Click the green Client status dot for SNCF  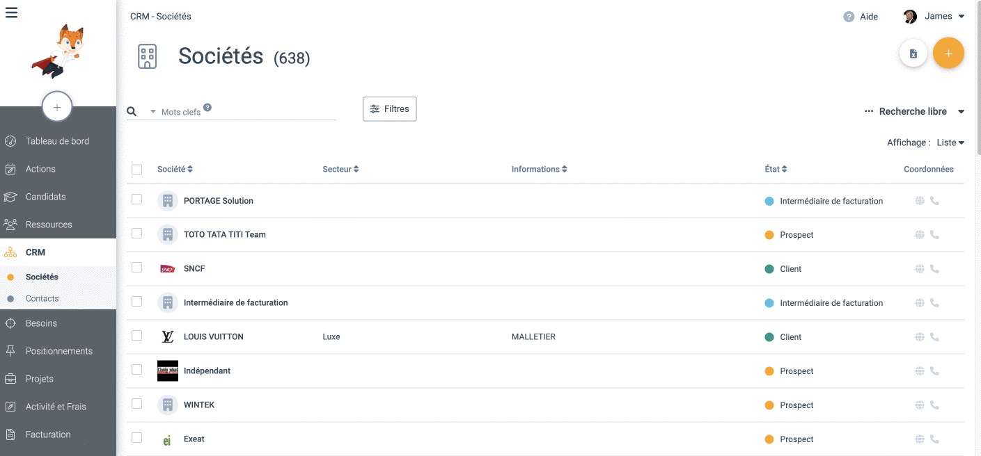click(x=769, y=269)
